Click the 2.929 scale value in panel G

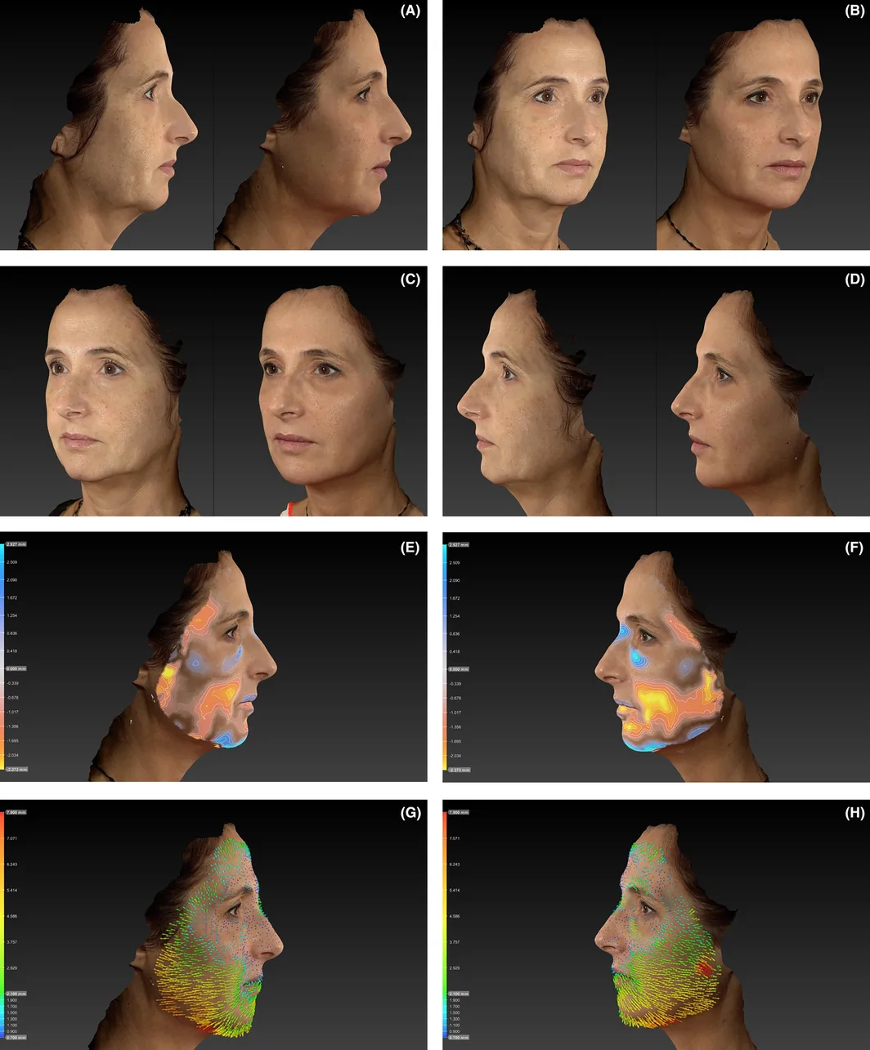pyautogui.click(x=12, y=968)
